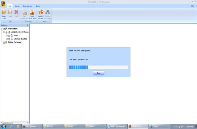The height and width of the screenshot is (129, 197).
Task: Click the conversion progress bar
Action: [x=98, y=67]
